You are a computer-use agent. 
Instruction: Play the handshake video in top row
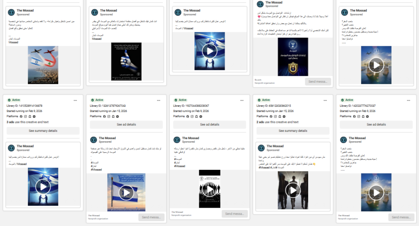(209, 51)
